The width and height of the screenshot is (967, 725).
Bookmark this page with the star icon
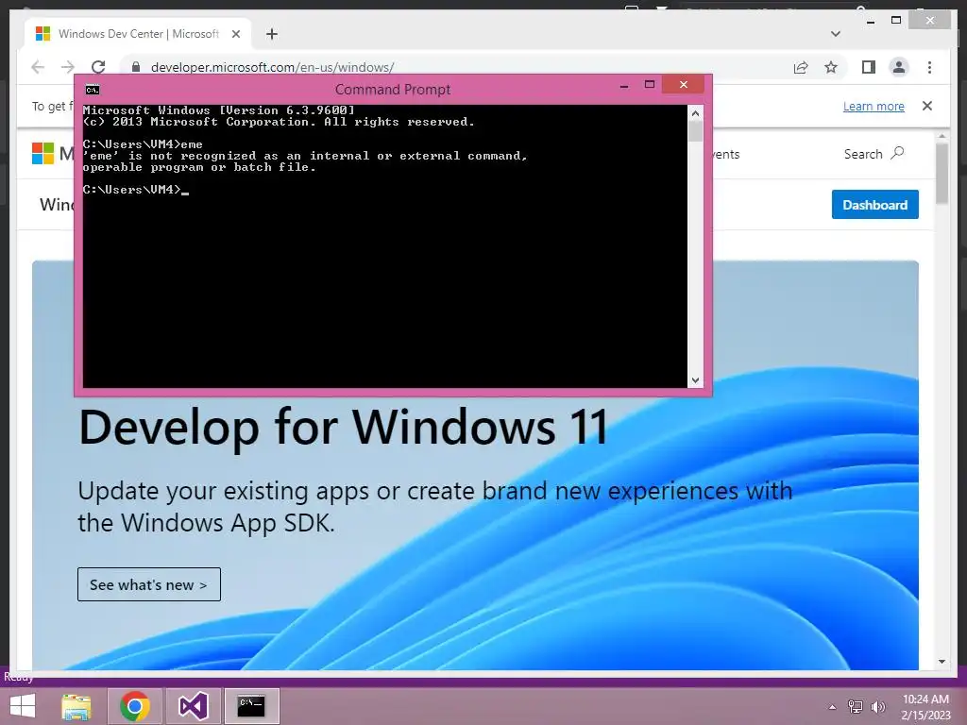[831, 67]
